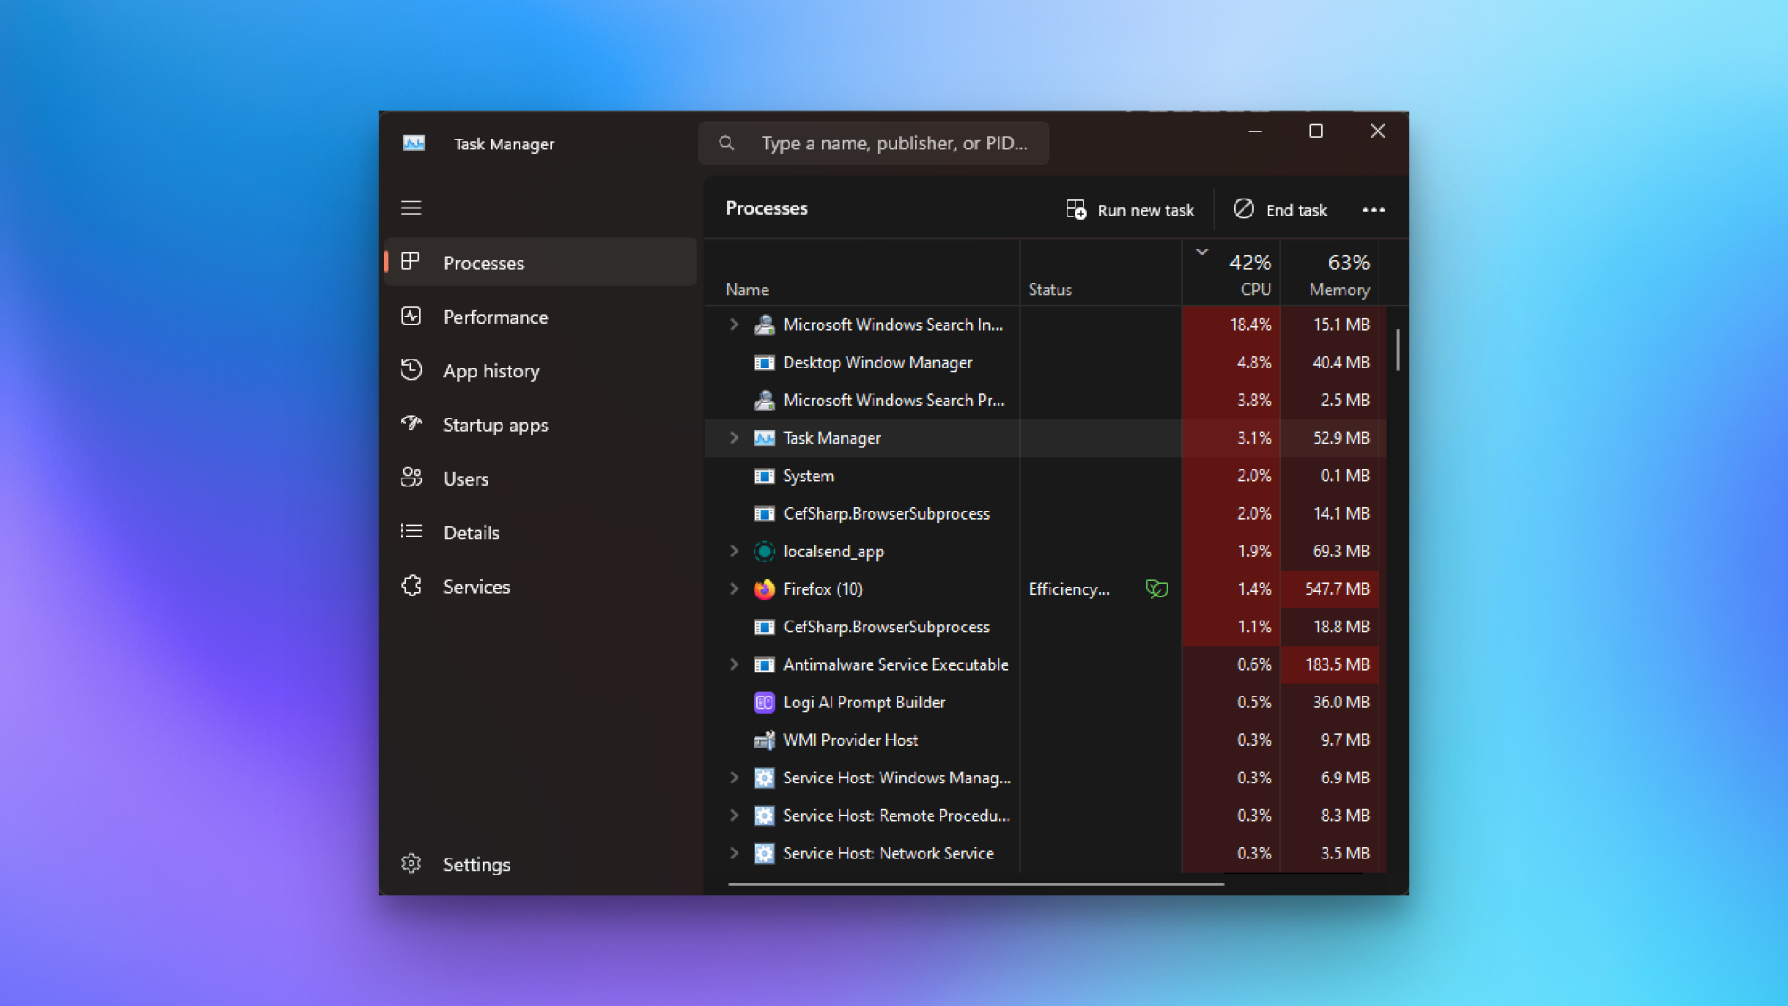Expand the Firefox (10) process group
Image resolution: width=1788 pixels, height=1006 pixels.
coord(734,588)
